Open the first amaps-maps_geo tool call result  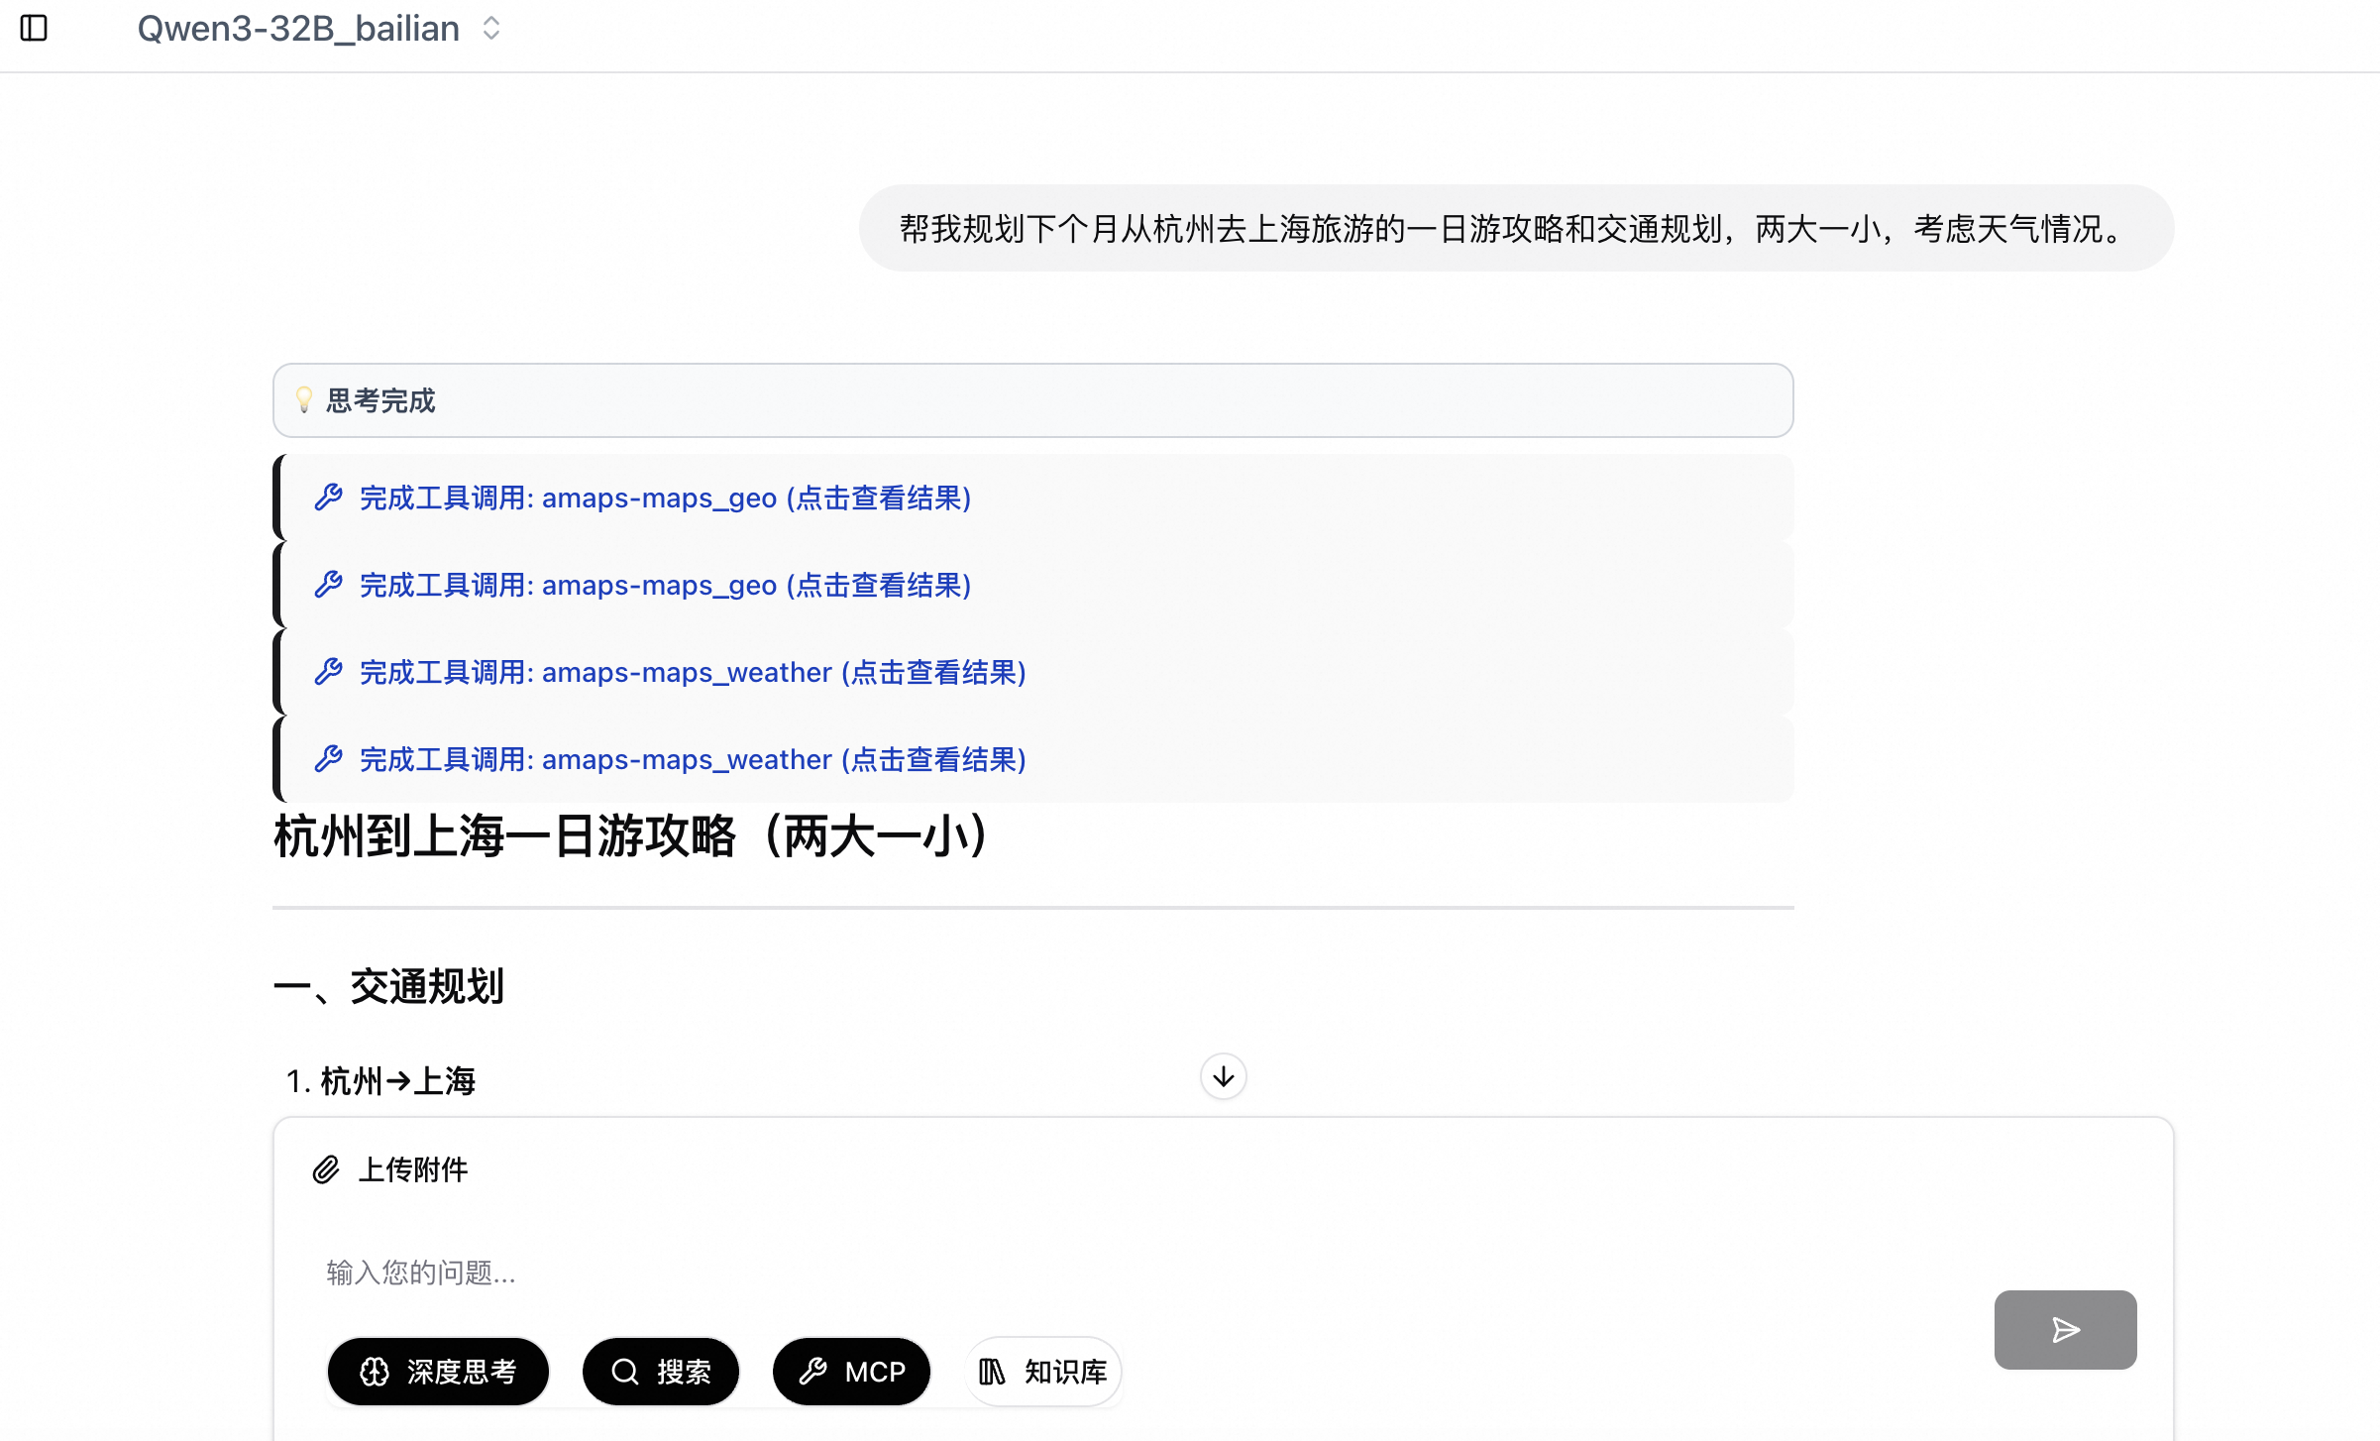point(1032,498)
